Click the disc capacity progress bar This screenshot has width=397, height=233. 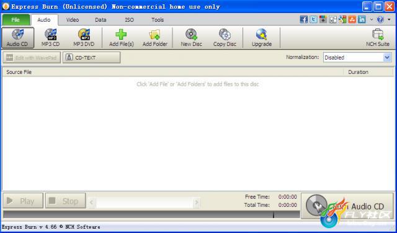tap(151, 214)
